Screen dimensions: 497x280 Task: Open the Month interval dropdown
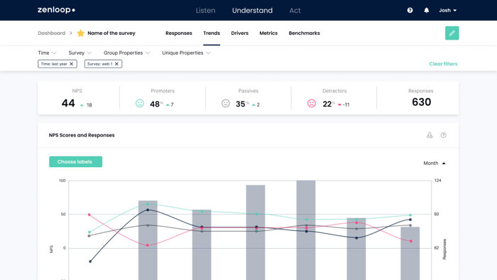coord(435,163)
